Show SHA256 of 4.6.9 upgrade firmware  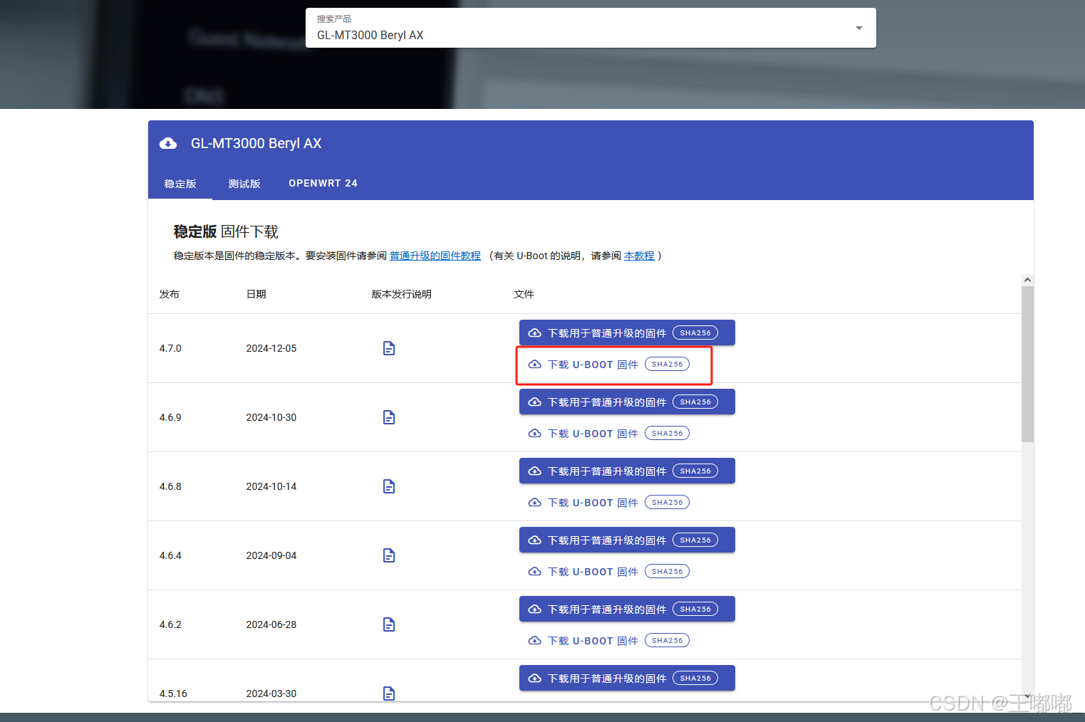695,402
